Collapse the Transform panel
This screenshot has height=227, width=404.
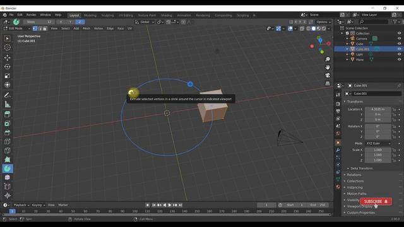355,102
